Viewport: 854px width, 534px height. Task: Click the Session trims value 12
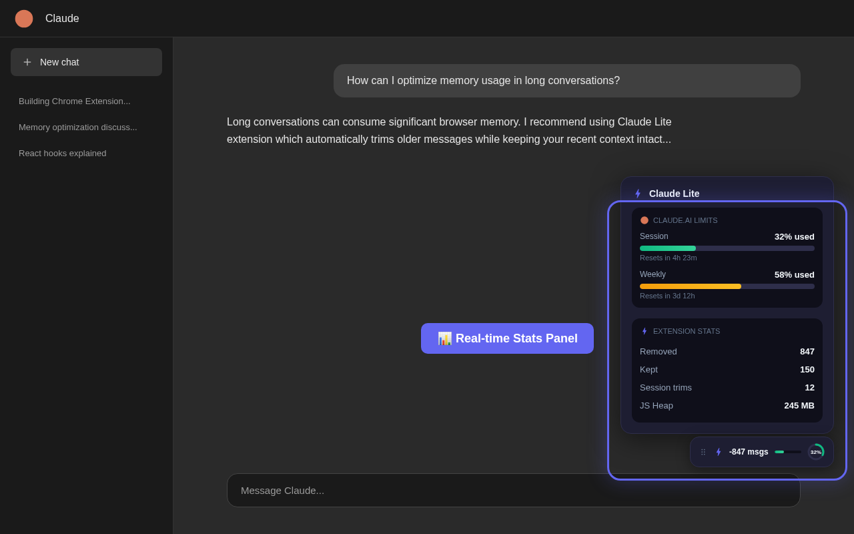coord(810,388)
